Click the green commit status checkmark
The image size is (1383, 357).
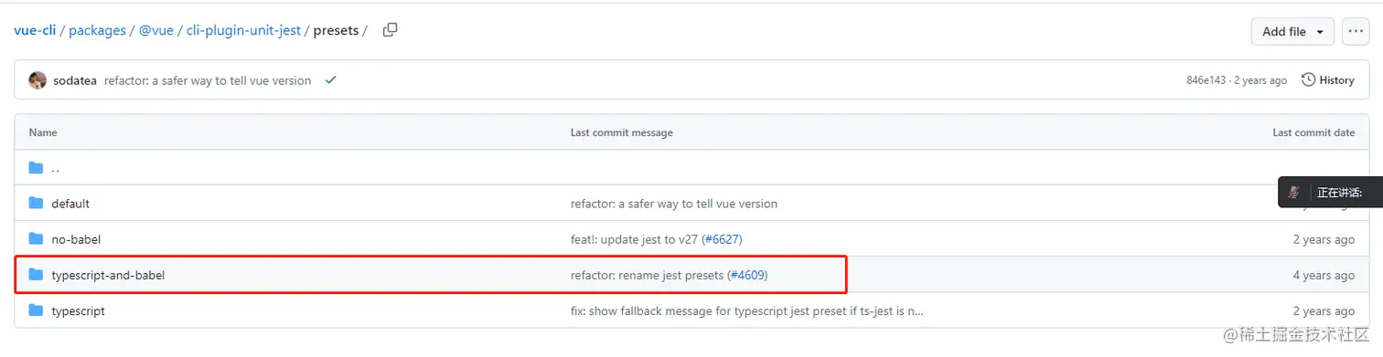(330, 80)
